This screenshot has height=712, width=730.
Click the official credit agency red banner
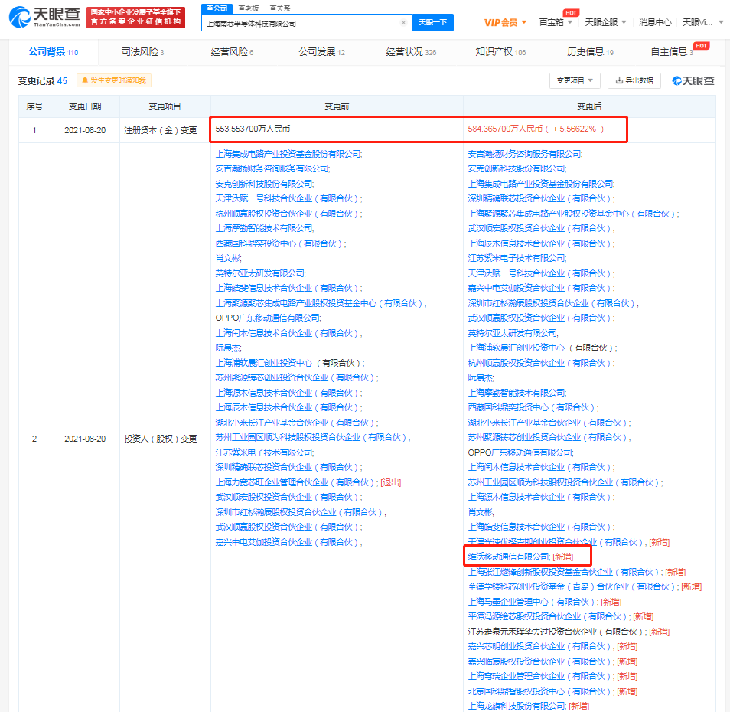[135, 18]
